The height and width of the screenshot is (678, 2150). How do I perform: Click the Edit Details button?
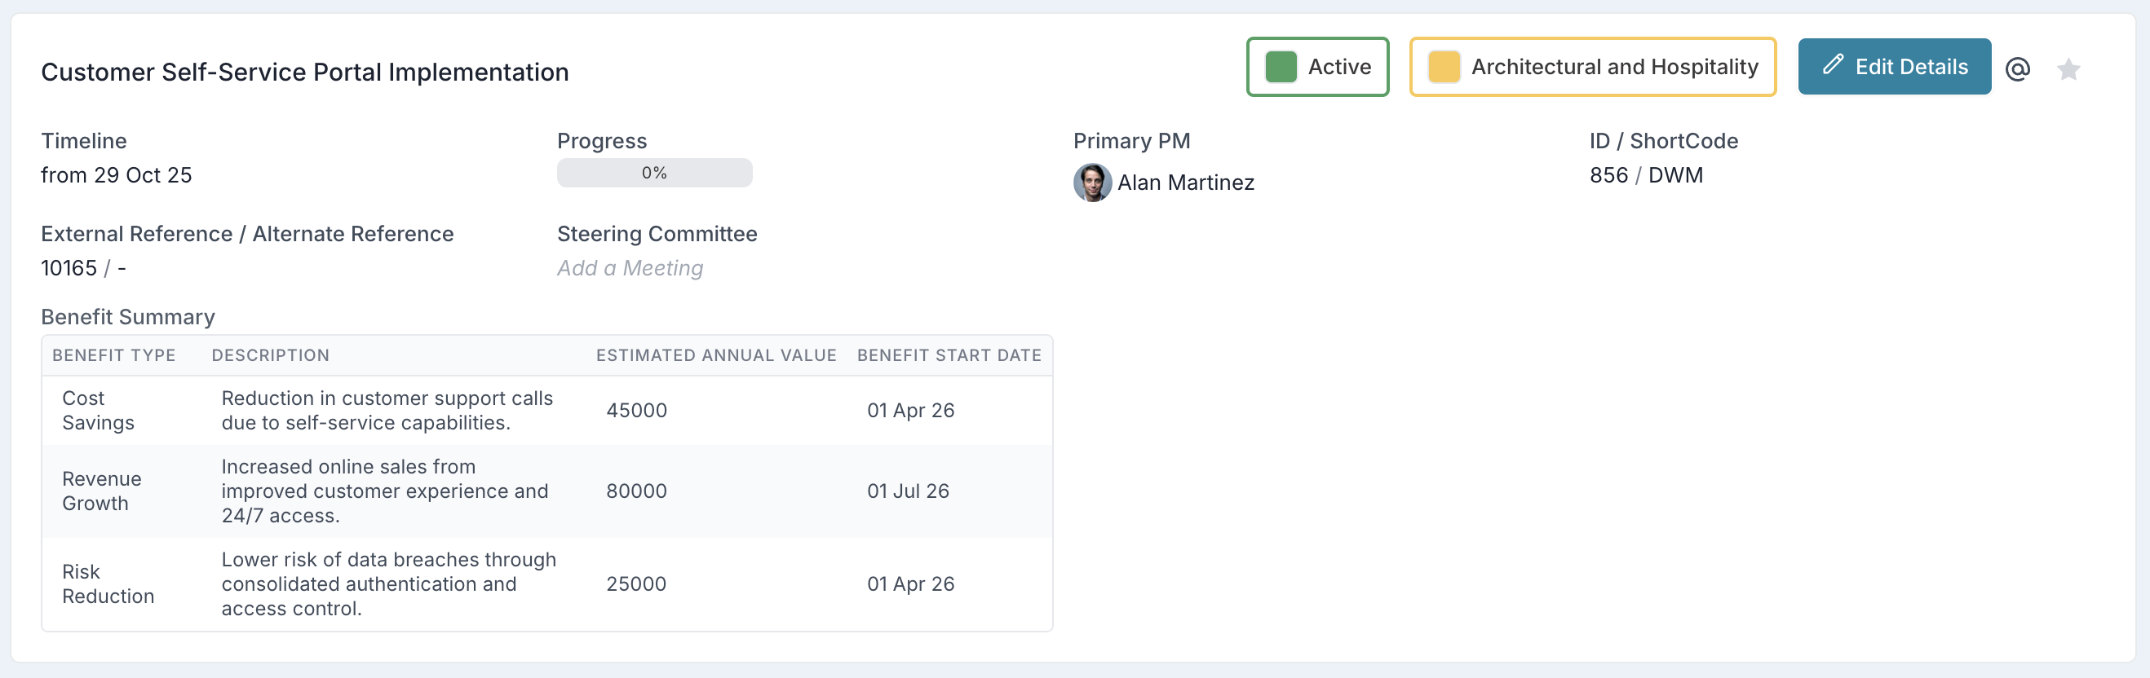(1894, 67)
